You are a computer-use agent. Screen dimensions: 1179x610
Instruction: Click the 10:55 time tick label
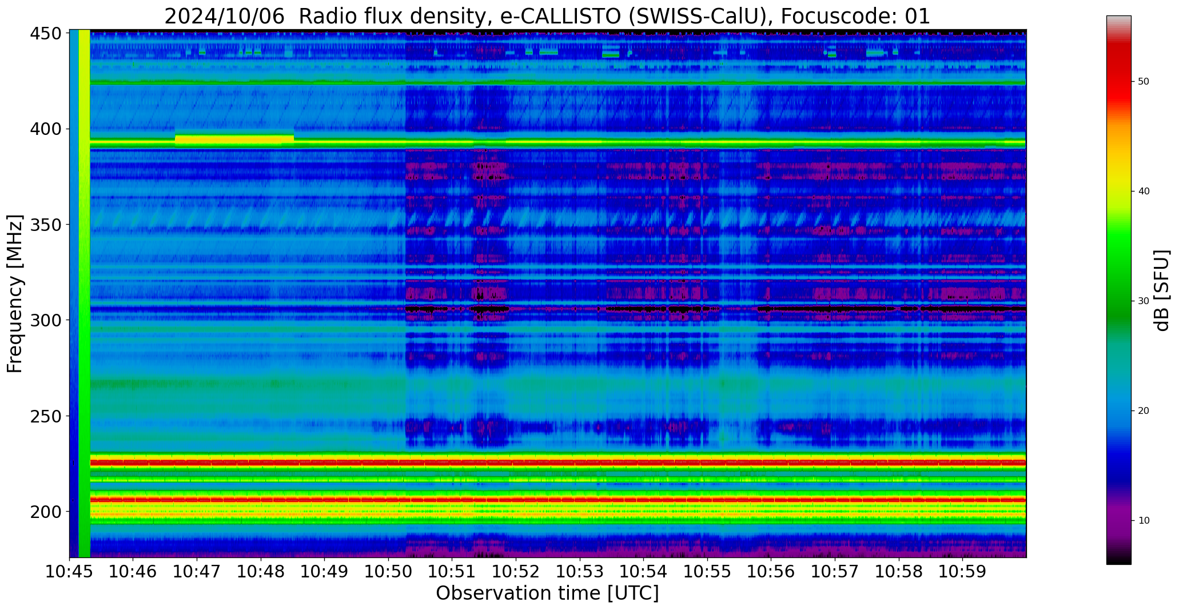(707, 572)
